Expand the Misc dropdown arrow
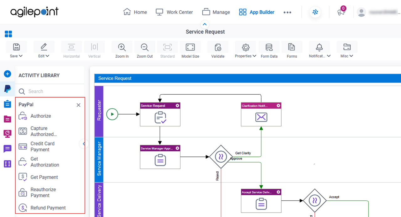This screenshot has height=217, width=401. tap(351, 56)
